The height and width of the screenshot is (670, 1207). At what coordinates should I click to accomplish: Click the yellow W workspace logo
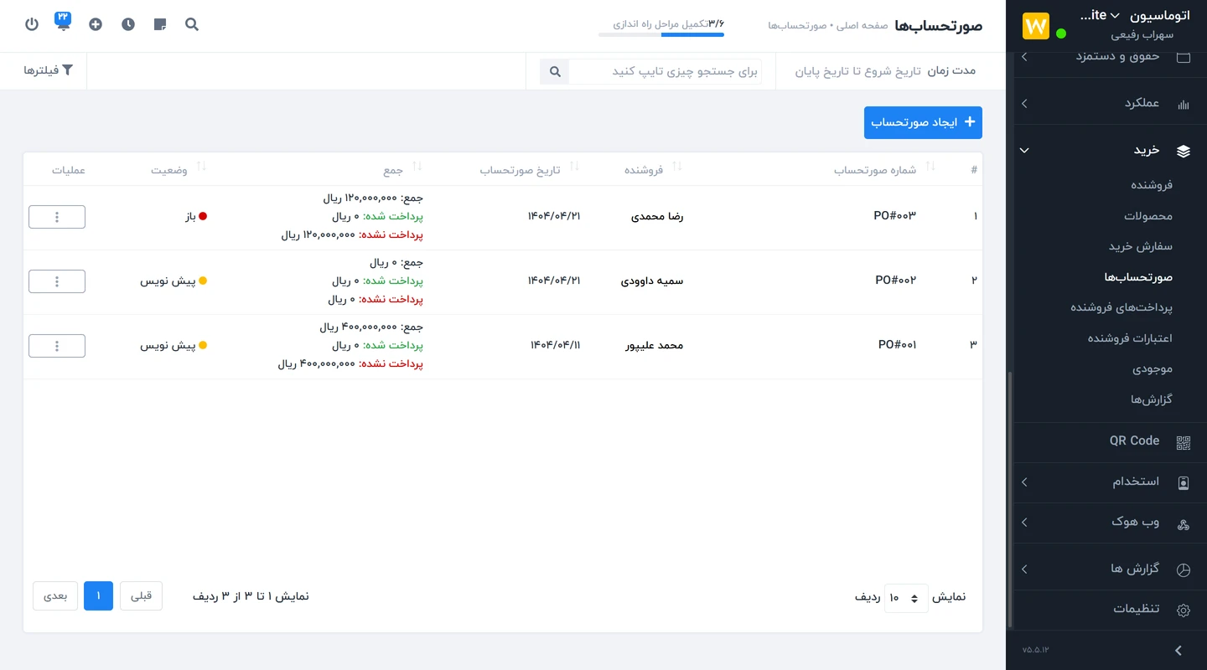[x=1036, y=26]
